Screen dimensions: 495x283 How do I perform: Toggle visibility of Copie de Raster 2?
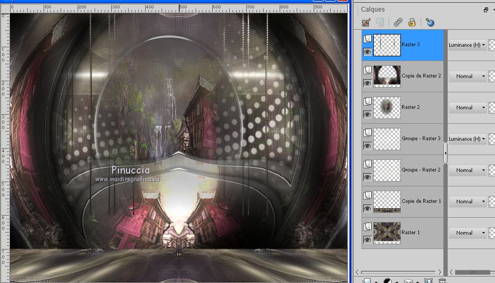pyautogui.click(x=367, y=83)
